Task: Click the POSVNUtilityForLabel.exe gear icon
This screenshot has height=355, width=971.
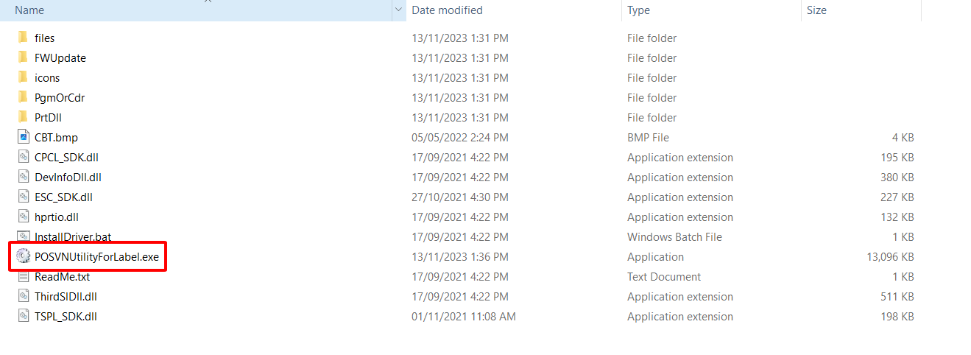Action: pos(22,256)
